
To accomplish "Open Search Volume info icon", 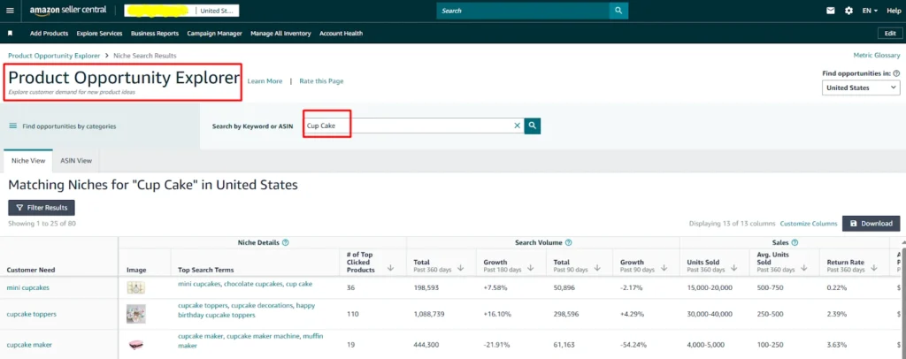I will coord(568,243).
